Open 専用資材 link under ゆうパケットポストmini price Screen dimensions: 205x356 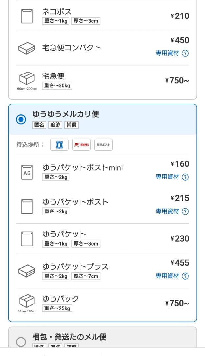pyautogui.click(x=167, y=177)
